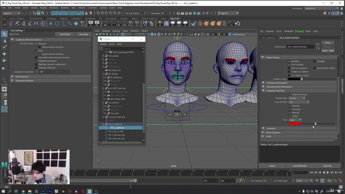Open the Display Type dropdown
Image resolution: width=345 pixels, height=194 pixels.
coord(297,98)
